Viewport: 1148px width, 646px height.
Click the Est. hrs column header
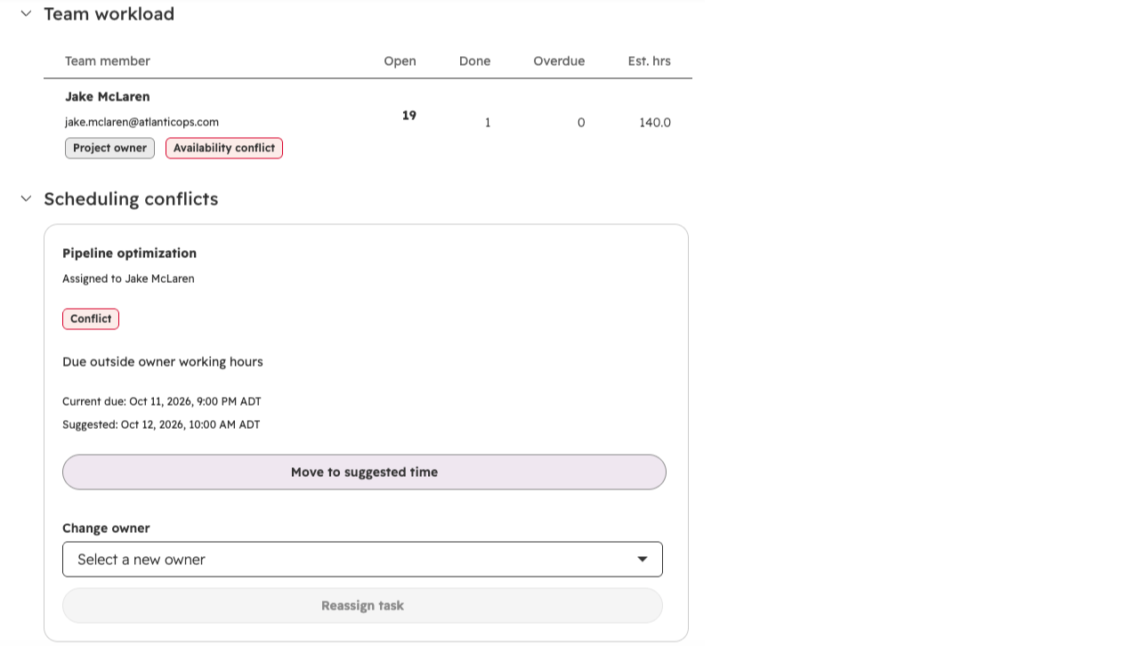click(x=649, y=61)
